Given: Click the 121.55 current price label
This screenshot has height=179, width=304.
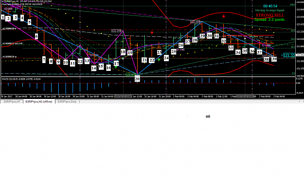Looking at the screenshot, I should coord(289,55).
